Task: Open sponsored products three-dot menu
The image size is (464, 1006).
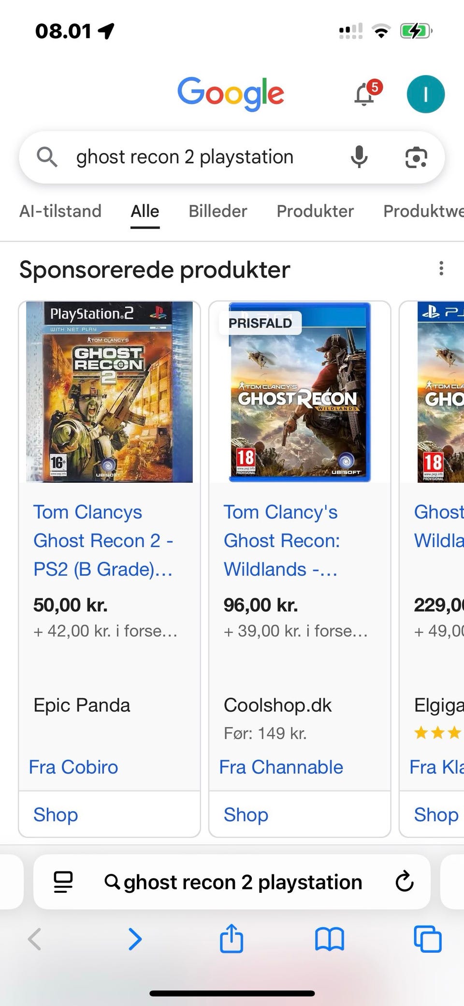Action: click(x=441, y=268)
